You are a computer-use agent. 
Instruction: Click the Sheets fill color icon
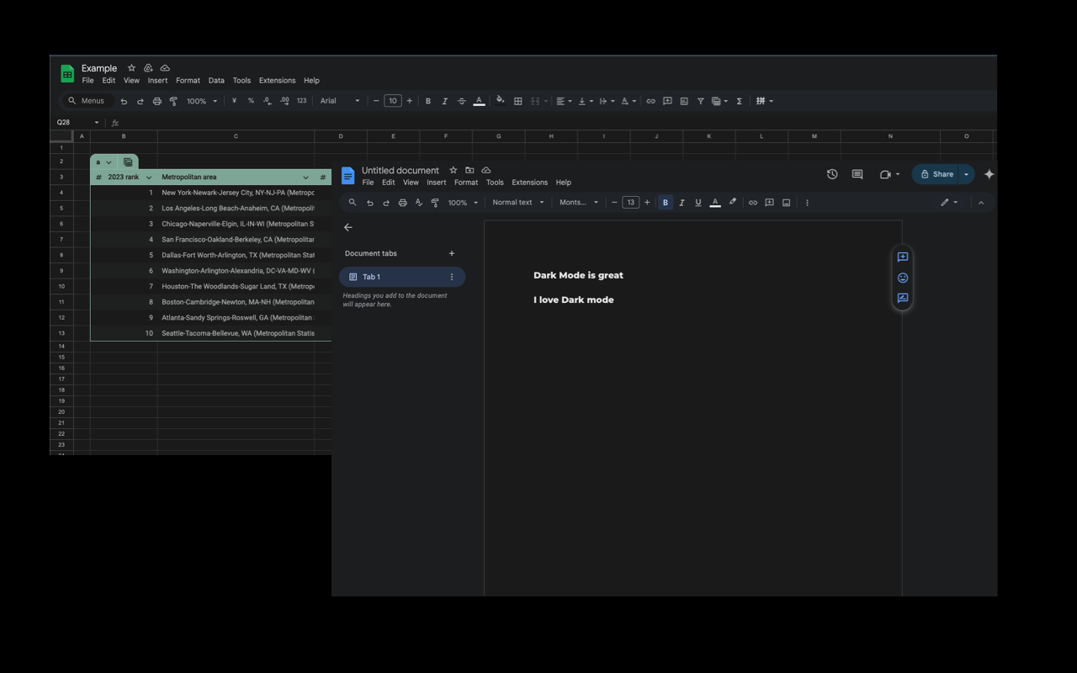(x=500, y=101)
